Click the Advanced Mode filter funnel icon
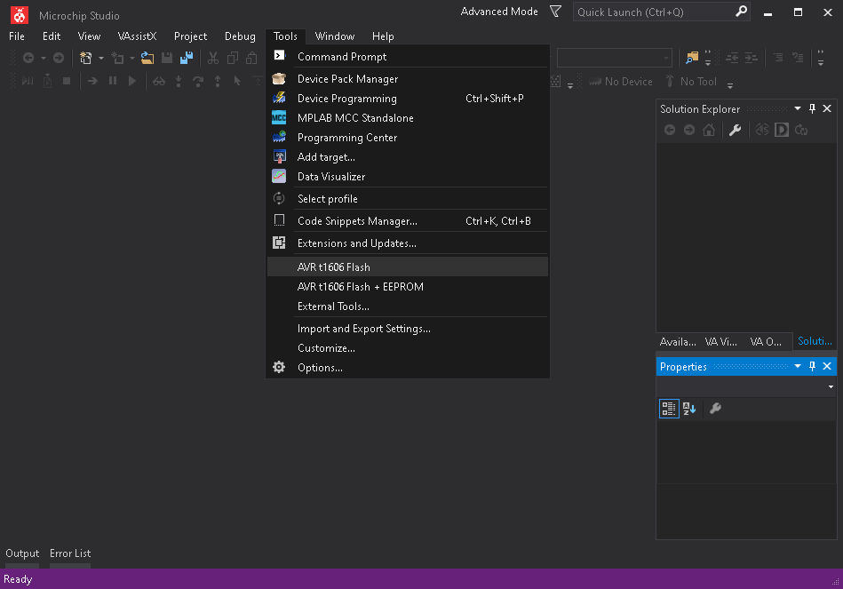843x589 pixels. click(x=555, y=12)
